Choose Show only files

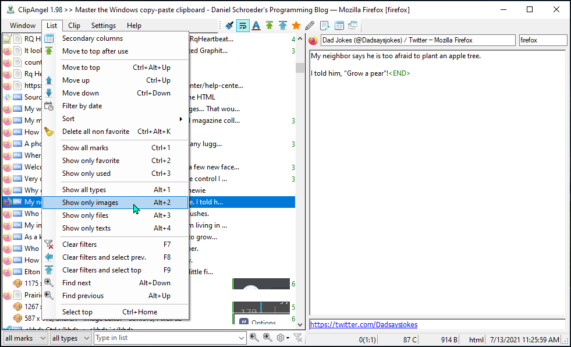pos(115,215)
